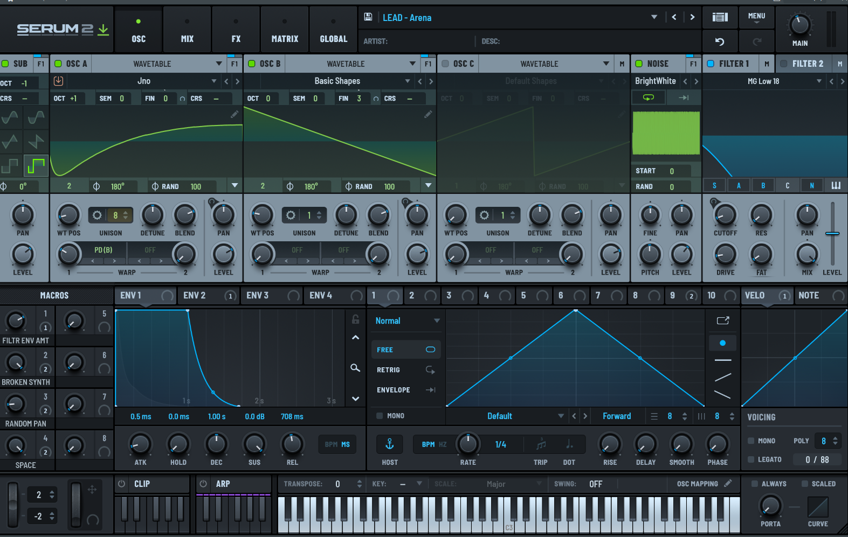This screenshot has width=848, height=537.
Task: Click the OSC A unison settings gear
Action: (97, 215)
